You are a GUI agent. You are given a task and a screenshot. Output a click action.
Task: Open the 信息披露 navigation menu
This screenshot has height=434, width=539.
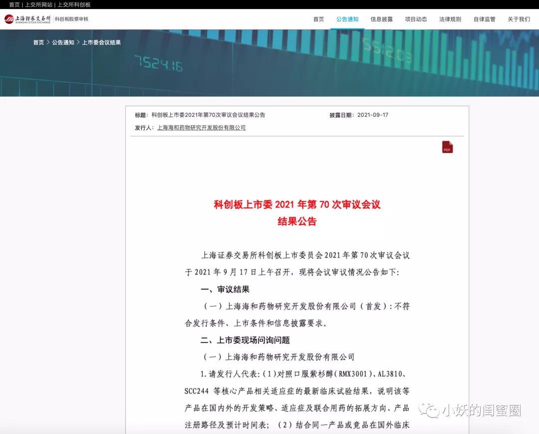pyautogui.click(x=381, y=19)
